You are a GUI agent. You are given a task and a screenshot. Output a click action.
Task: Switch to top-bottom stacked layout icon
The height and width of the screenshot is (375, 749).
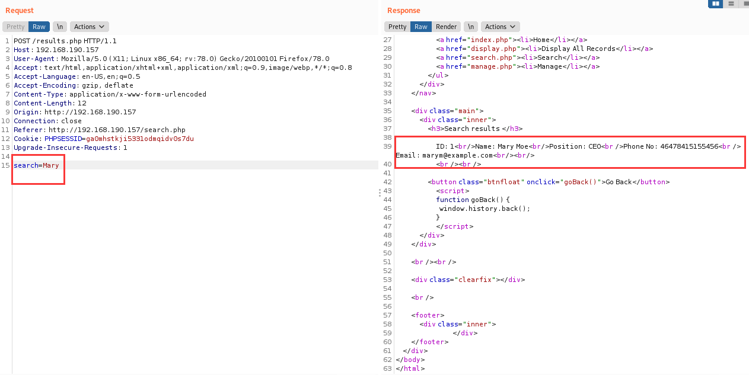pos(731,4)
